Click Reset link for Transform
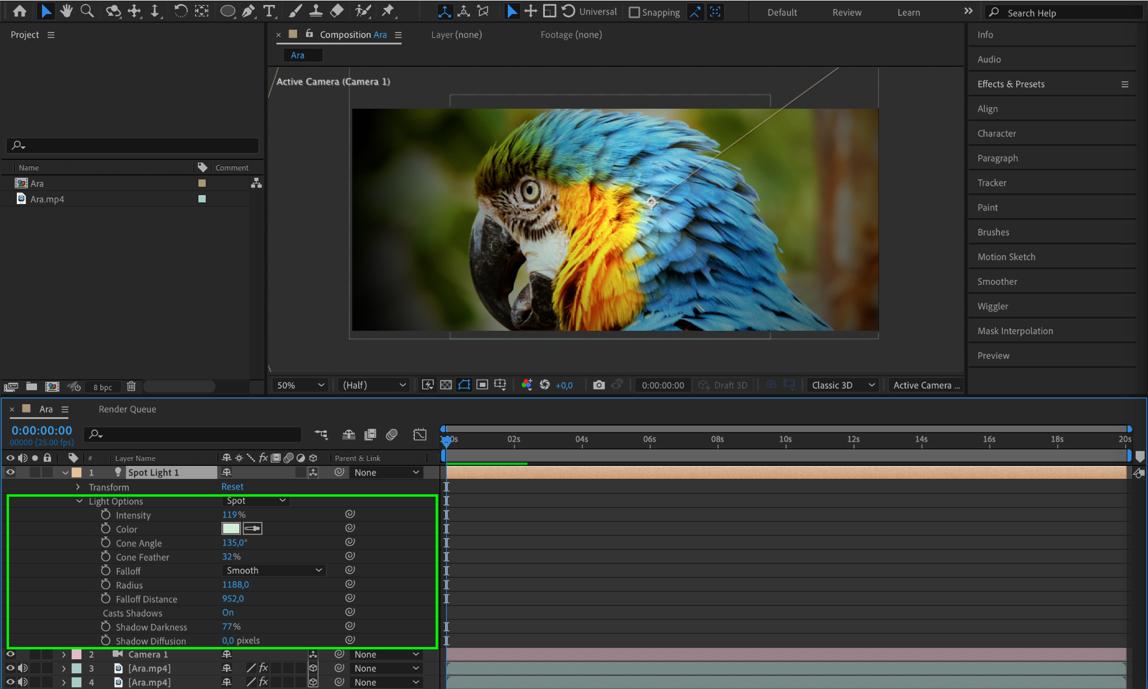This screenshot has width=1148, height=689. point(232,487)
